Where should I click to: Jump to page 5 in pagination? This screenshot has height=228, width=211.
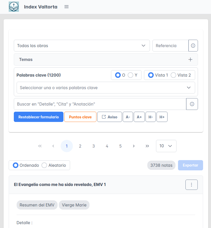(x=120, y=146)
